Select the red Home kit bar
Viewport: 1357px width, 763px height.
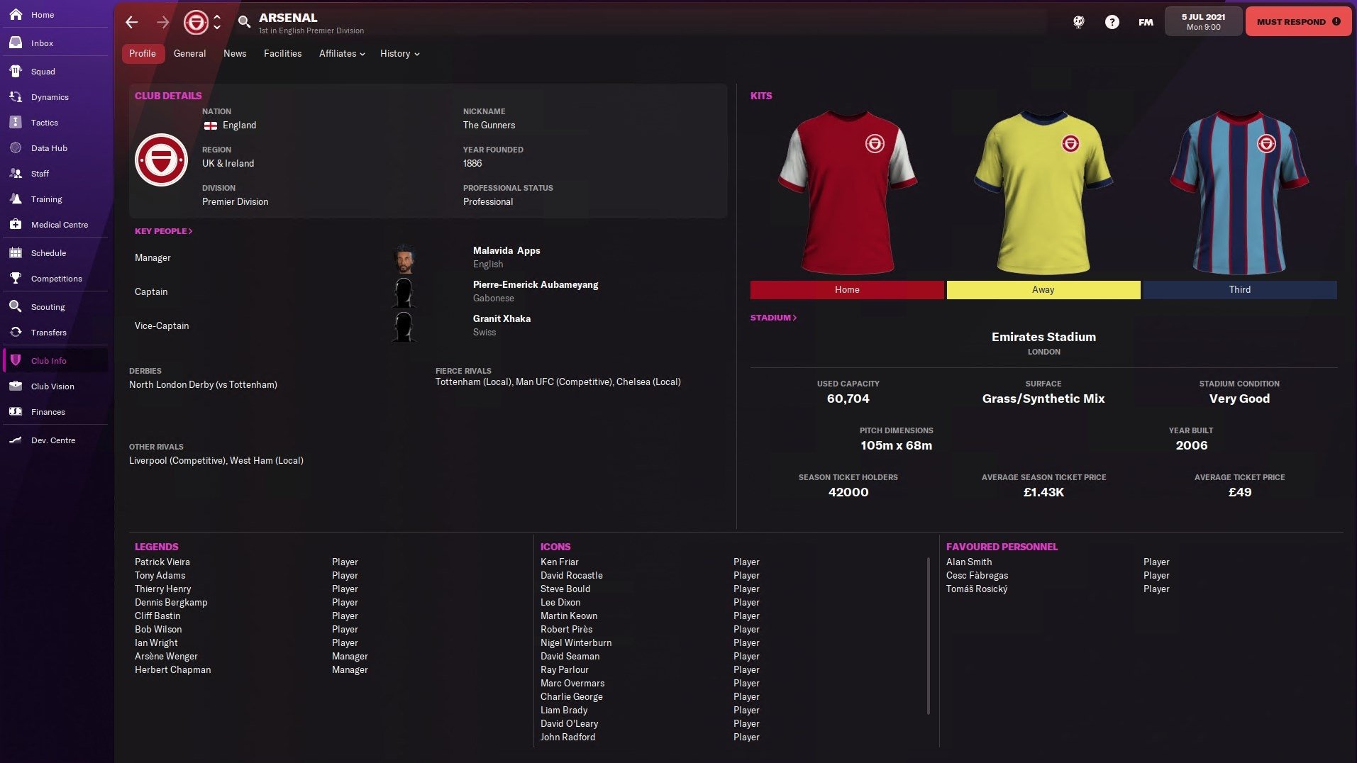pos(847,289)
